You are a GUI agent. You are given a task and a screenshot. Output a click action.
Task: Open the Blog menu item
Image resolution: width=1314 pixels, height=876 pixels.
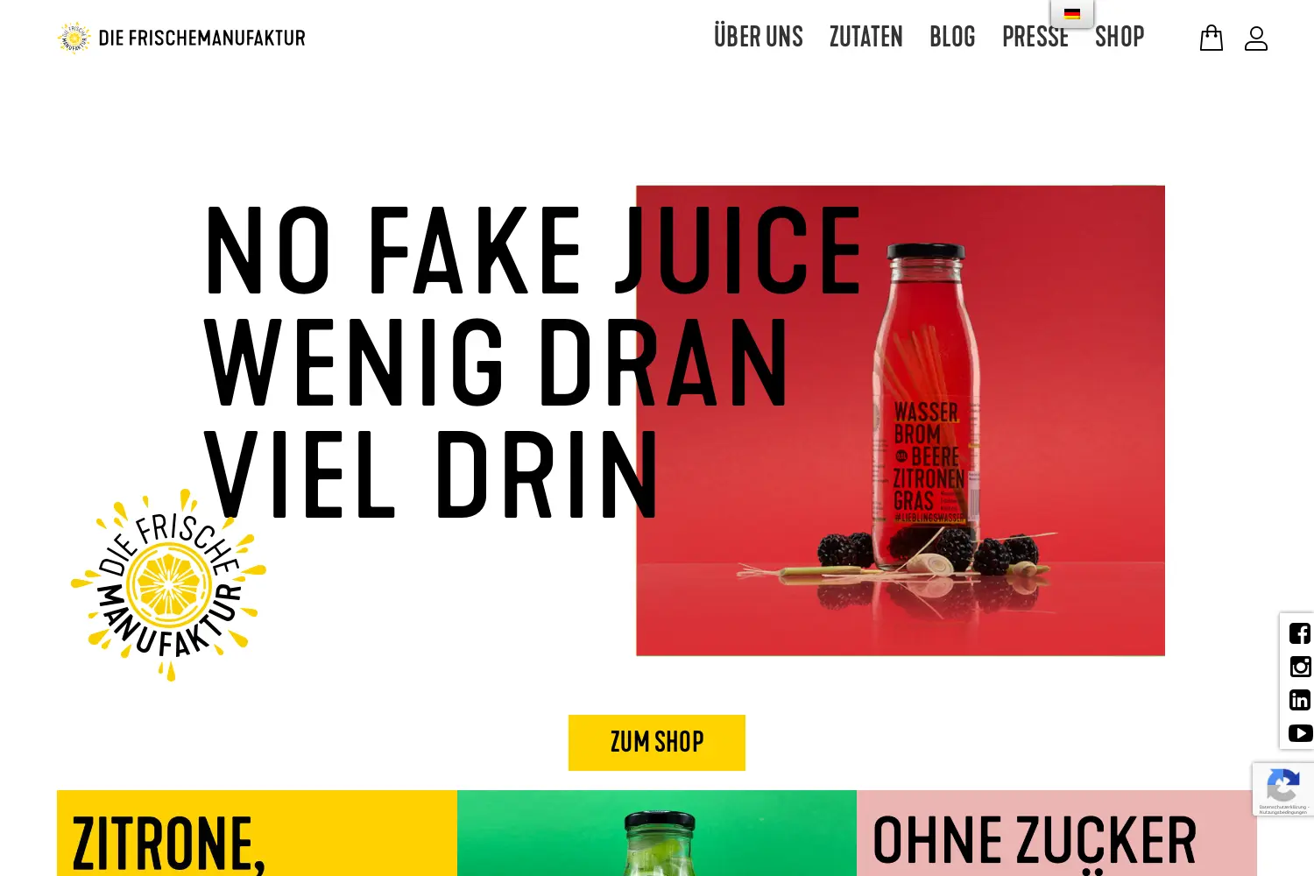click(952, 37)
